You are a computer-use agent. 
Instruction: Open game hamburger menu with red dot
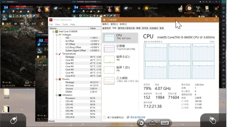pos(216,8)
